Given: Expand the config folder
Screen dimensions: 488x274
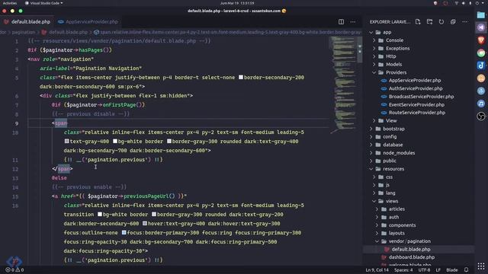Looking at the screenshot, I should point(371,137).
